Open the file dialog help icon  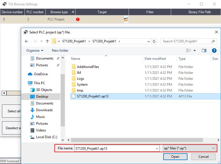coord(214,51)
